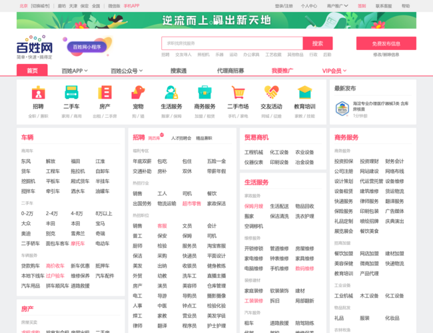Click the 东风 vehicle brand link
The image size is (433, 333).
pos(26,161)
